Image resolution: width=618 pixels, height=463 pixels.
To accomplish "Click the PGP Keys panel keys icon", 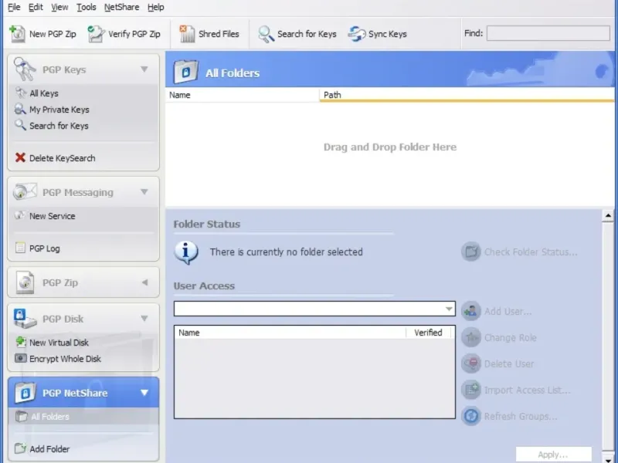I will [x=25, y=69].
